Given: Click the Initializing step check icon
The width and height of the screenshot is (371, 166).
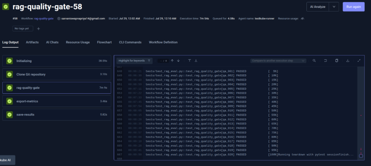Looking at the screenshot, I should click(10, 61).
